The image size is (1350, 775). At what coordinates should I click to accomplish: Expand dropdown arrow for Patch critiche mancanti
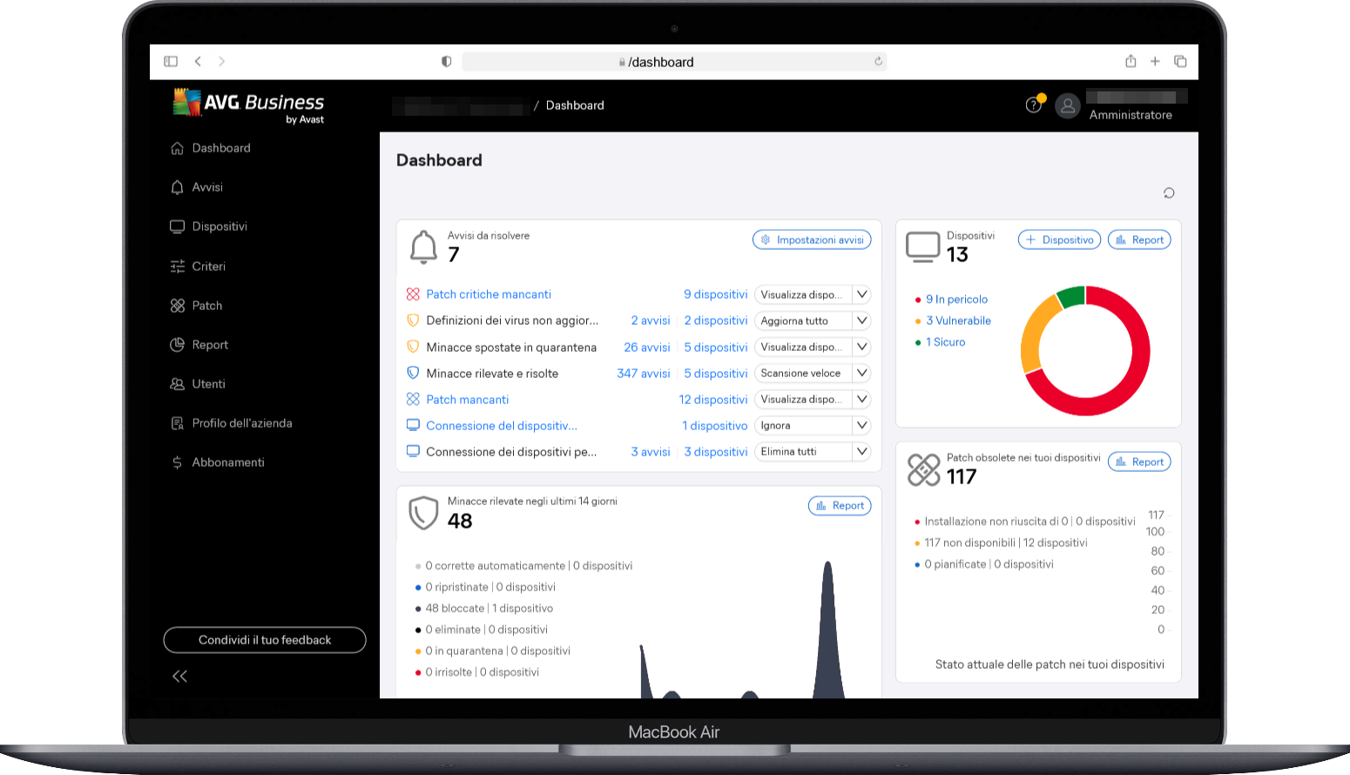tap(861, 294)
